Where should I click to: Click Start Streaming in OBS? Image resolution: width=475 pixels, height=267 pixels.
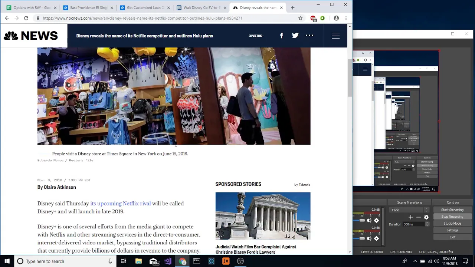click(x=452, y=210)
